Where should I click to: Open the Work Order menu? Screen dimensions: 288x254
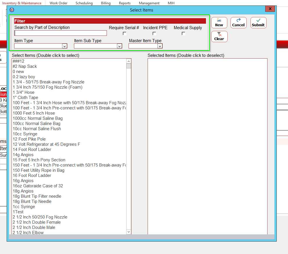click(x=58, y=3)
